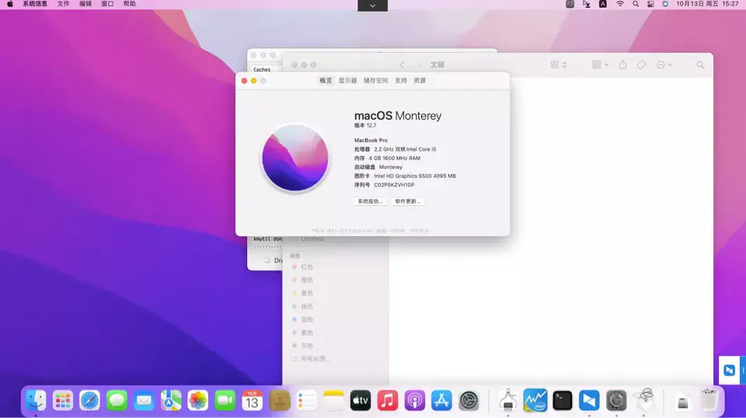
Task: Start FaceTime from the Dock
Action: coord(225,400)
